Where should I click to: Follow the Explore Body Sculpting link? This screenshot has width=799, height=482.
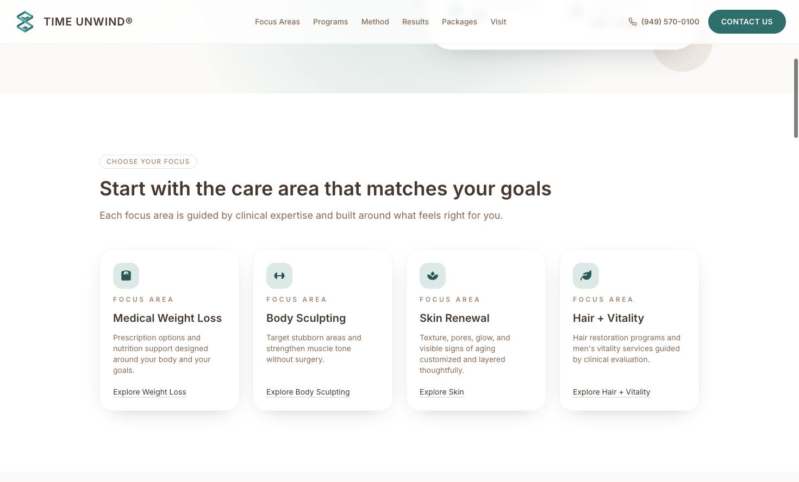308,392
